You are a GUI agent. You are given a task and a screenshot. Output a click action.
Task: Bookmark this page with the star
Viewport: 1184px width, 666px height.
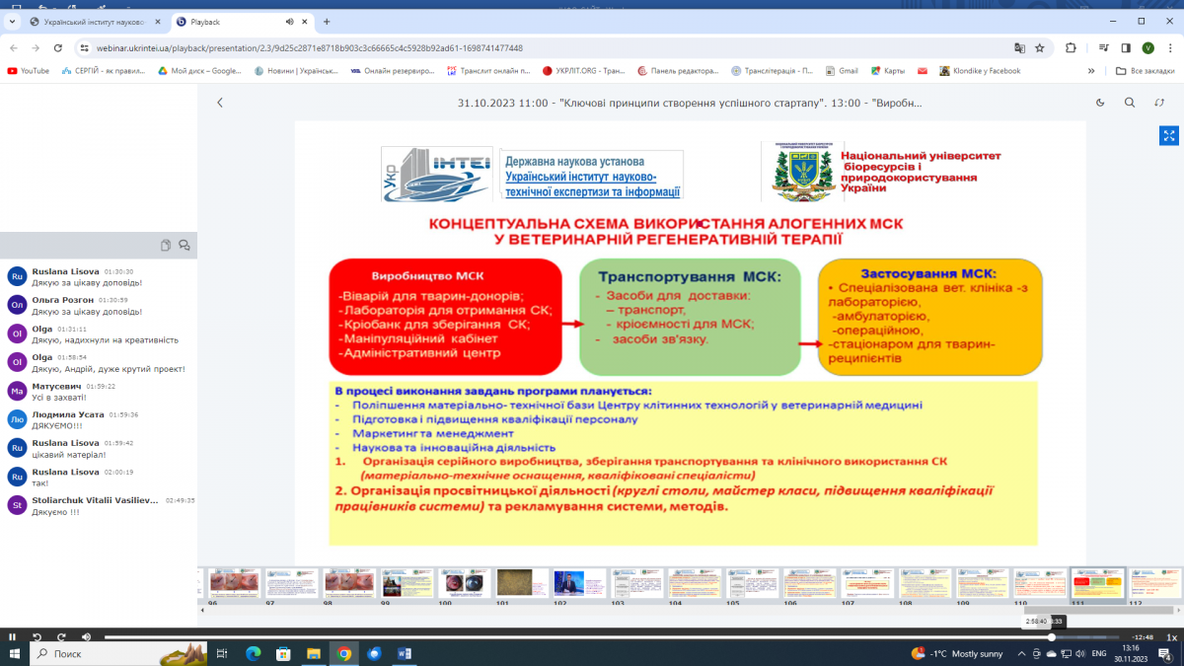pyautogui.click(x=1040, y=47)
